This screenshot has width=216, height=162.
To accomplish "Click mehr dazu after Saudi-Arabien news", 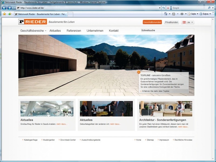I will 62,124.
